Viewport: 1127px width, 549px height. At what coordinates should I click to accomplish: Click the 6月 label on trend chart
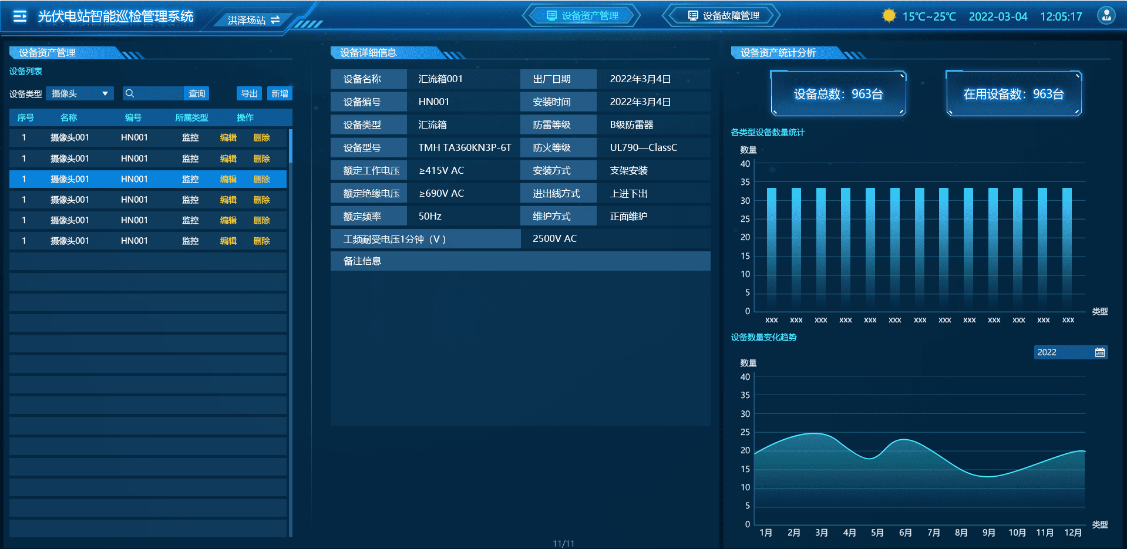[905, 533]
